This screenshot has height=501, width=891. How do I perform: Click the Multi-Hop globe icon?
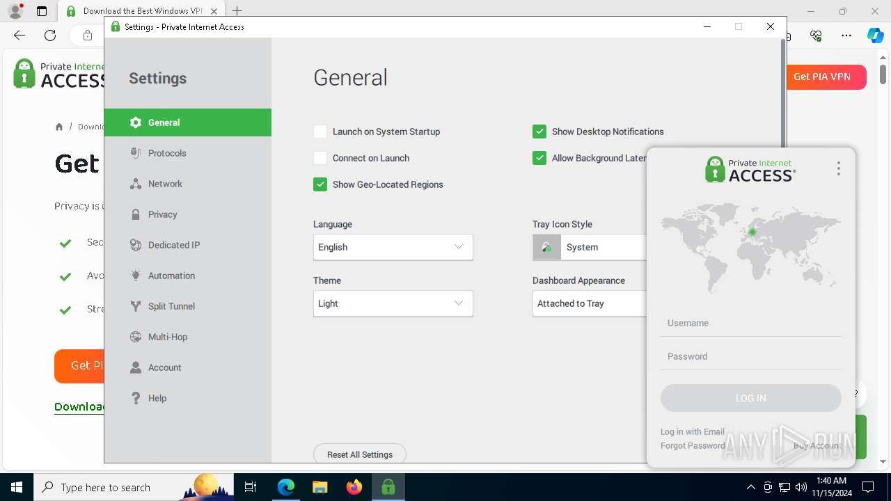coord(136,337)
